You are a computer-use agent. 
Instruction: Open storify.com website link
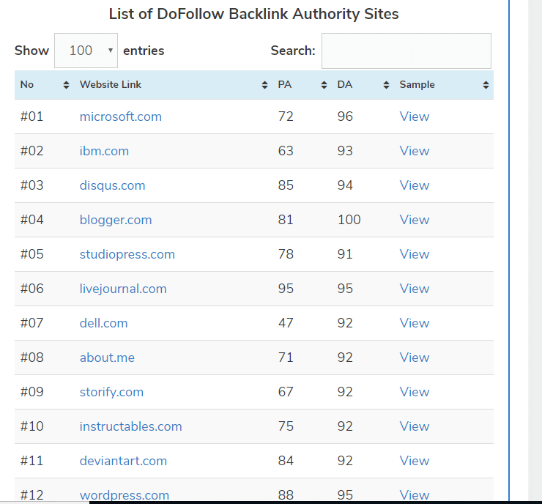click(x=111, y=392)
